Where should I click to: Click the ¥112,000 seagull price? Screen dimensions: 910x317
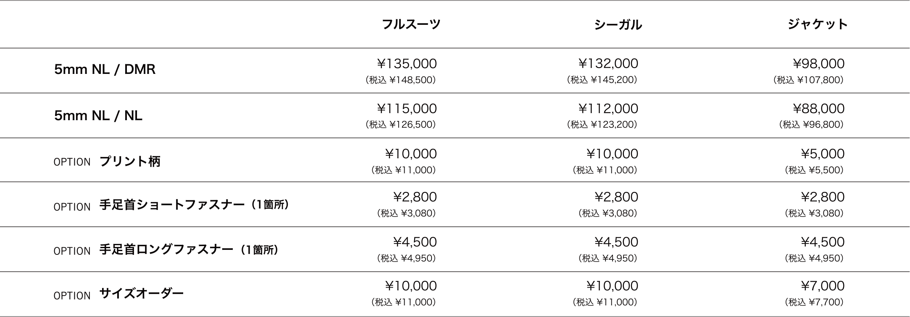click(608, 109)
